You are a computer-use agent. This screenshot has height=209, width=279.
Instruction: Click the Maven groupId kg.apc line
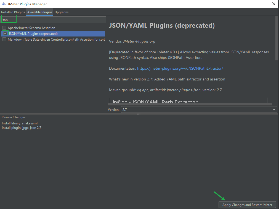click(x=166, y=90)
